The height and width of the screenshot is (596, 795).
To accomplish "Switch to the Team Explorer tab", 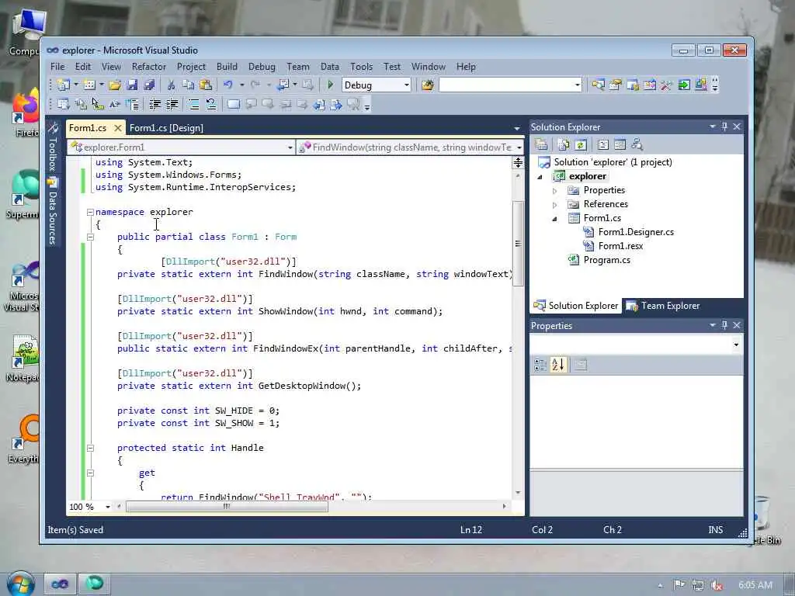I will pos(663,306).
